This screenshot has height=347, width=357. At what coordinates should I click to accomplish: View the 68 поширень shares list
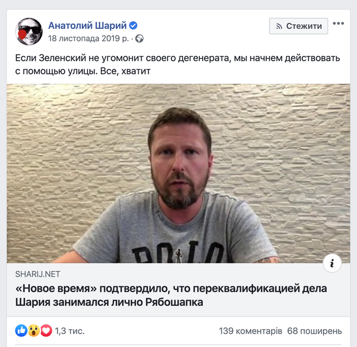click(x=314, y=331)
